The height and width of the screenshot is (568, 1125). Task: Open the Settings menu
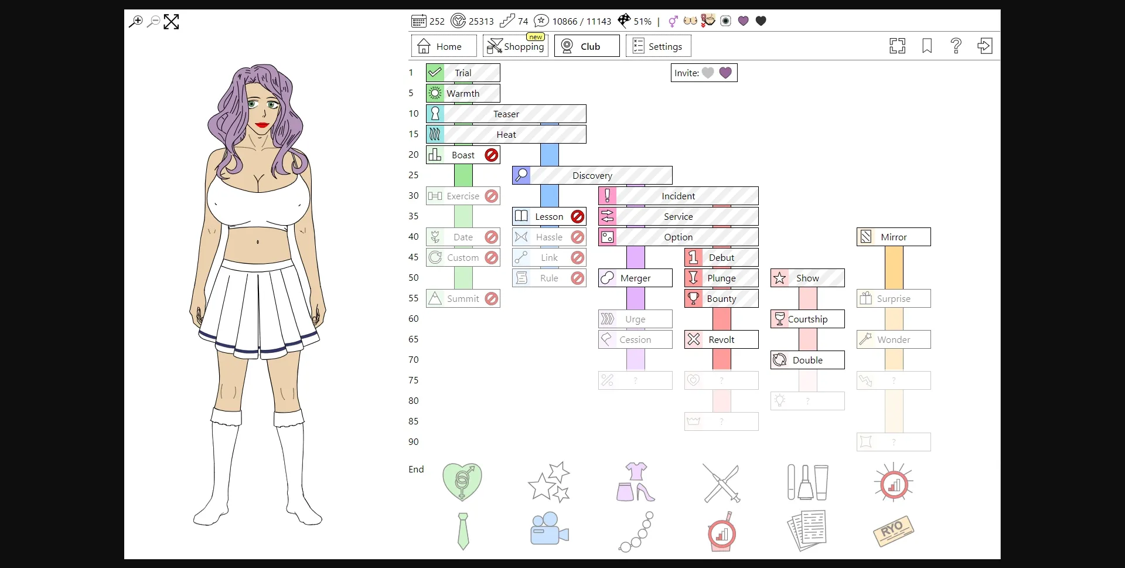tap(657, 46)
